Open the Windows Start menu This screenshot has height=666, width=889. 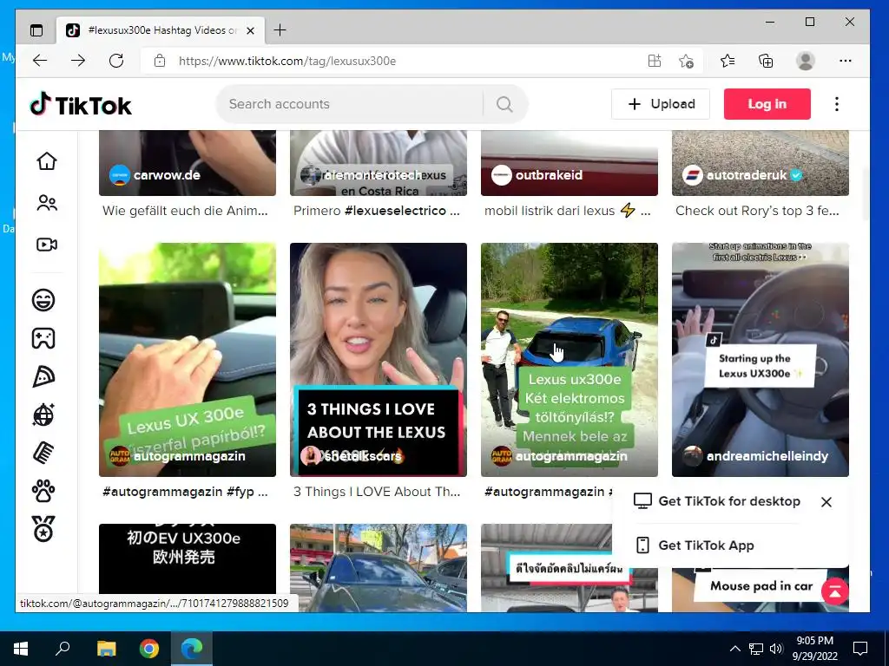(x=21, y=649)
